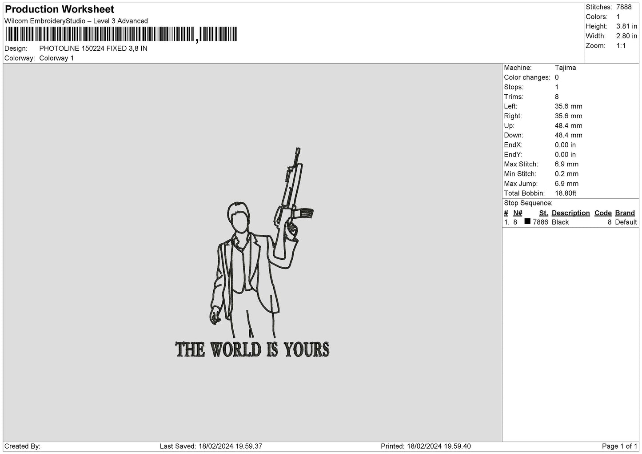The image size is (642, 454).
Task: Click the 'Created By:' footer label
Action: pos(22,446)
